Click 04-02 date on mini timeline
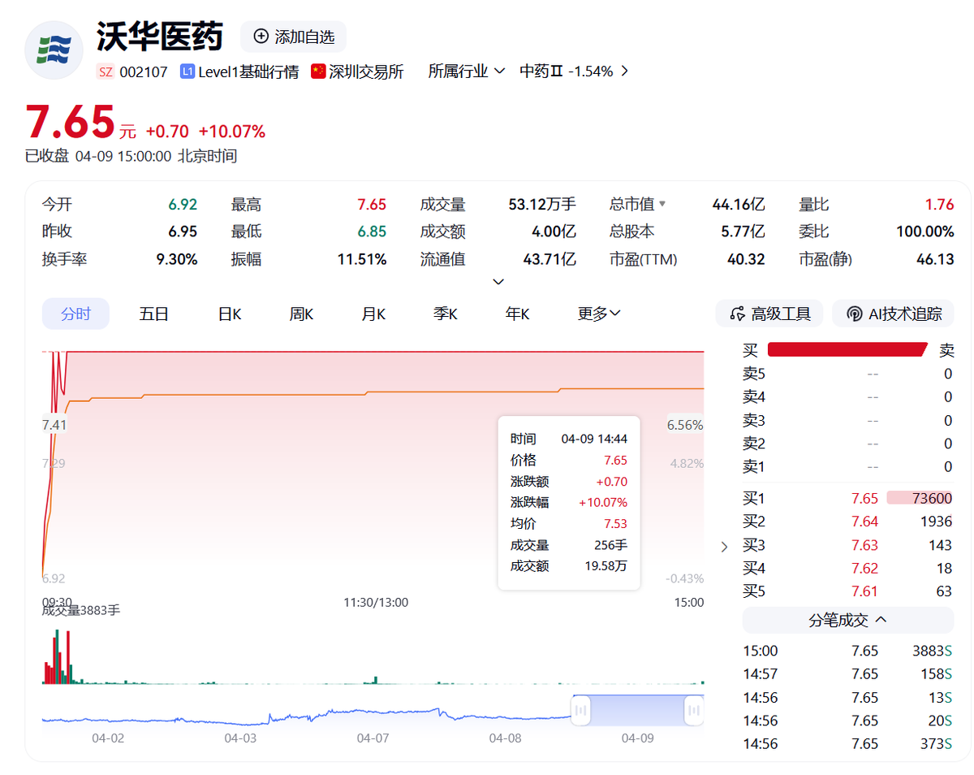The image size is (974, 775). pos(108,738)
